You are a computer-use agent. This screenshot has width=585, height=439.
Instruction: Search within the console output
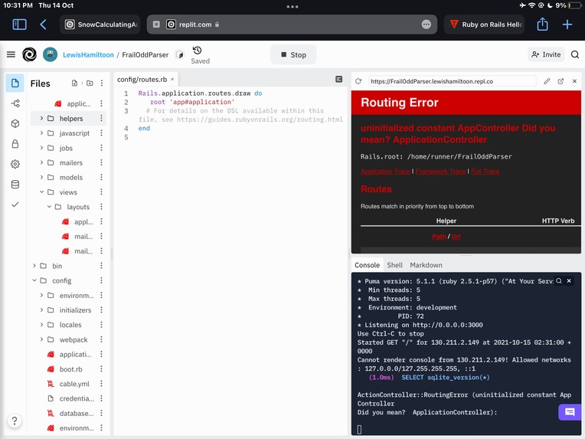(x=558, y=280)
